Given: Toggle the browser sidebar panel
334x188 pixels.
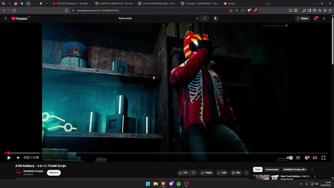Looking at the screenshot, I should 309,10.
